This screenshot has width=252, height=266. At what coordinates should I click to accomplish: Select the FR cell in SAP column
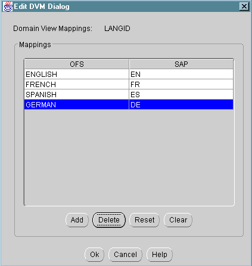(181, 84)
